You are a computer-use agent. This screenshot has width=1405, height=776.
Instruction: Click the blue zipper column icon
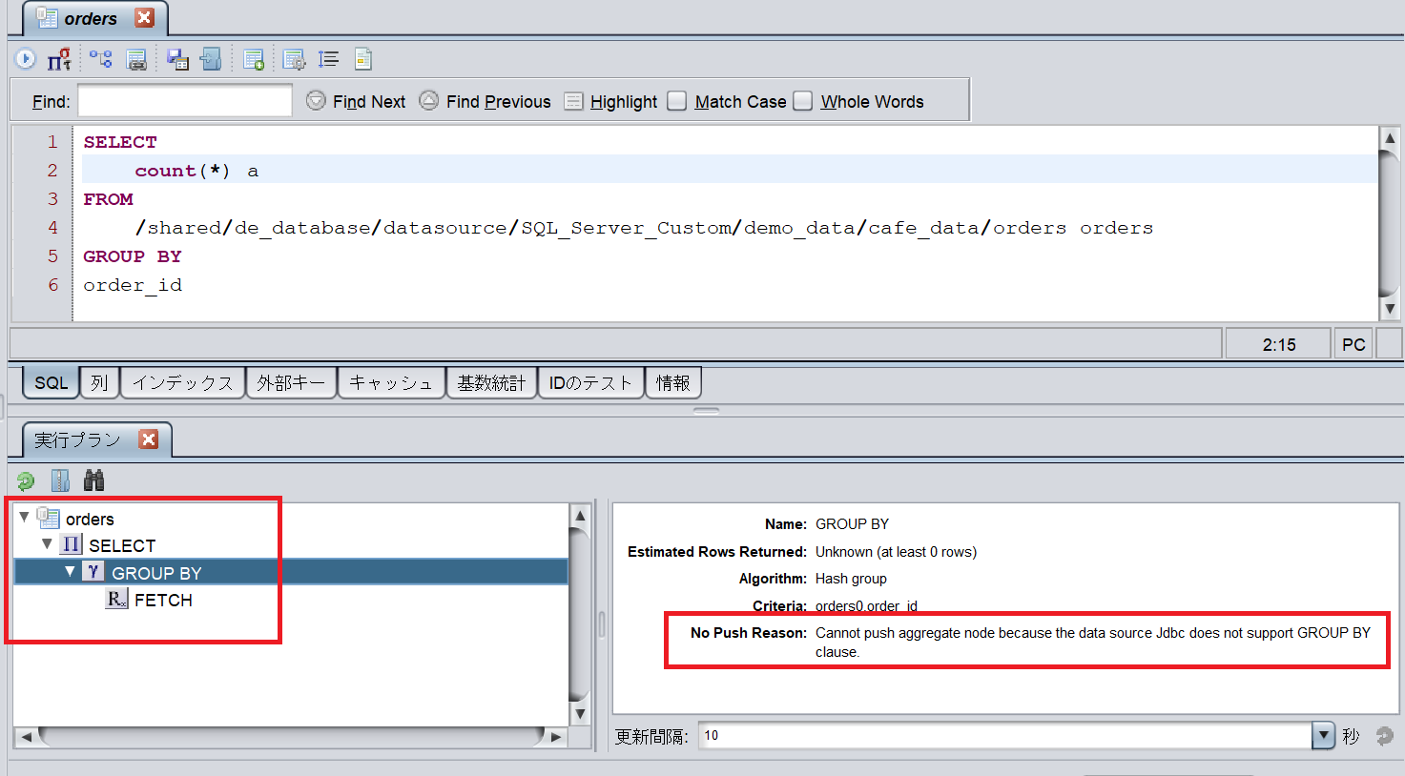point(60,480)
